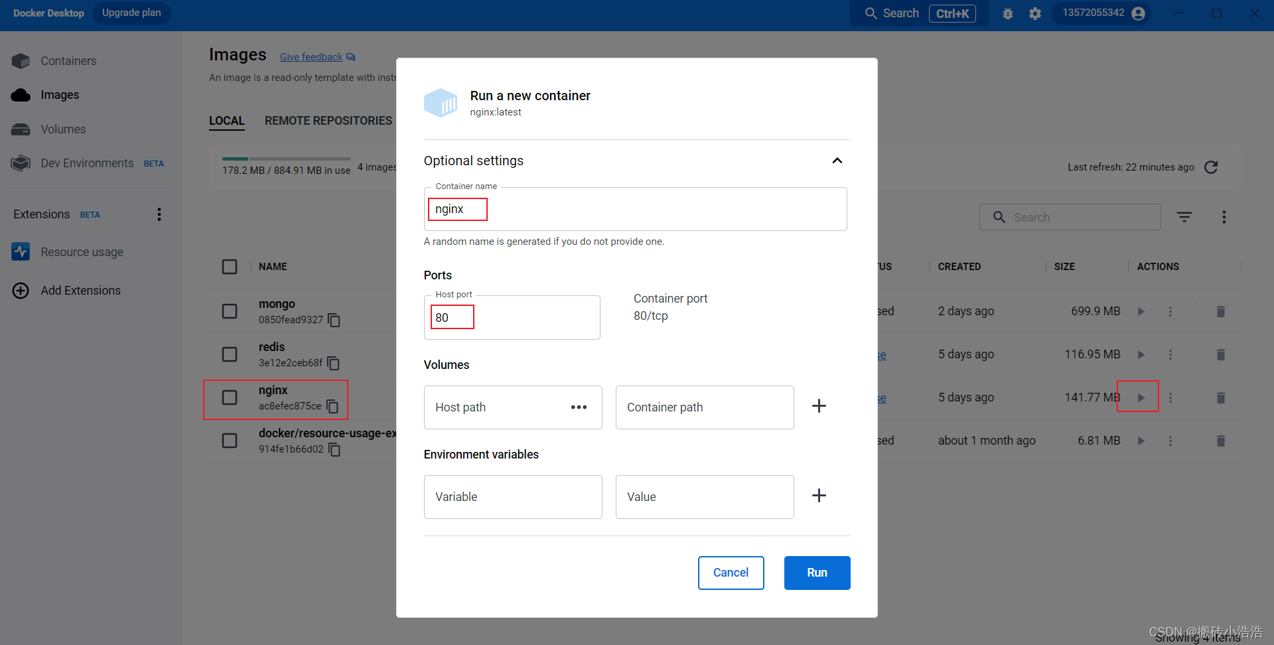Copy the redis image ID
This screenshot has width=1274, height=645.
[x=334, y=364]
